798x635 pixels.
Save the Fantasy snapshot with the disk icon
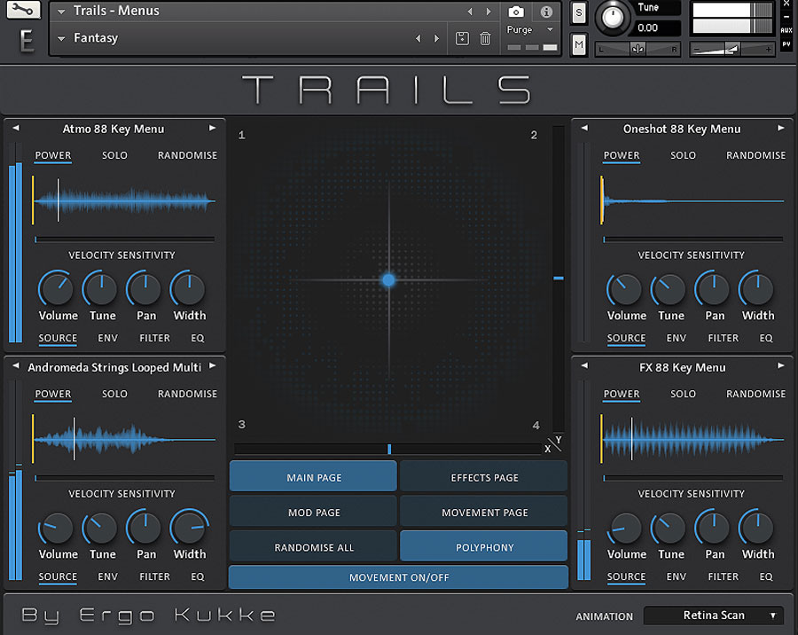click(x=462, y=38)
